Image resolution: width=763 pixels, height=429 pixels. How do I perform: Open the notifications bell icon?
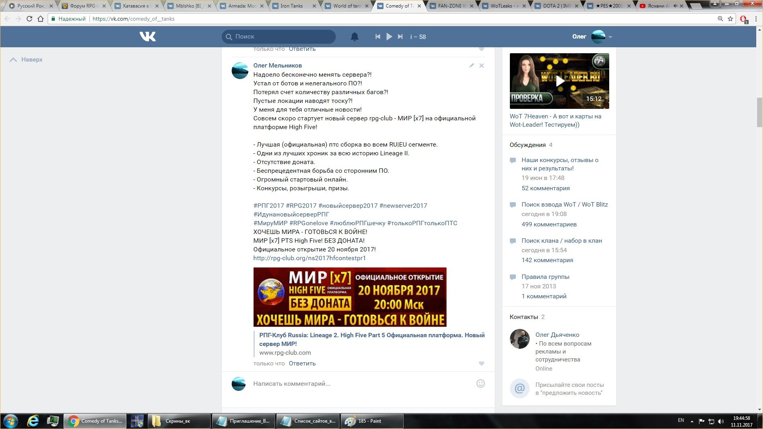pyautogui.click(x=354, y=37)
